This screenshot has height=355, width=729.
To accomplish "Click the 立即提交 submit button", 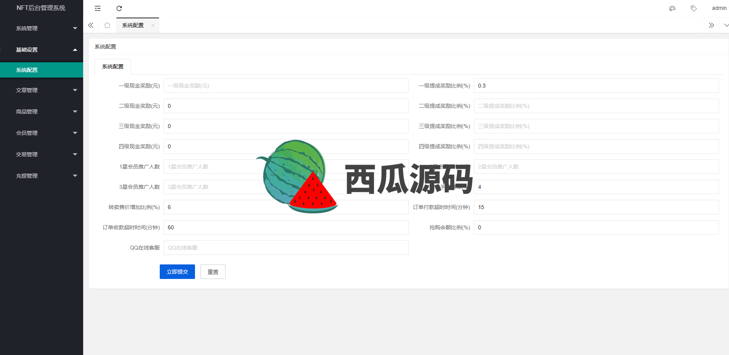I will tap(177, 272).
